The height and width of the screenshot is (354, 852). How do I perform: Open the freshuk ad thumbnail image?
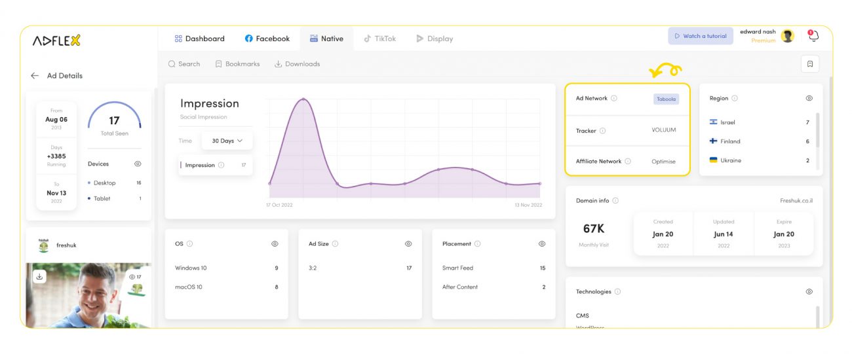88,295
